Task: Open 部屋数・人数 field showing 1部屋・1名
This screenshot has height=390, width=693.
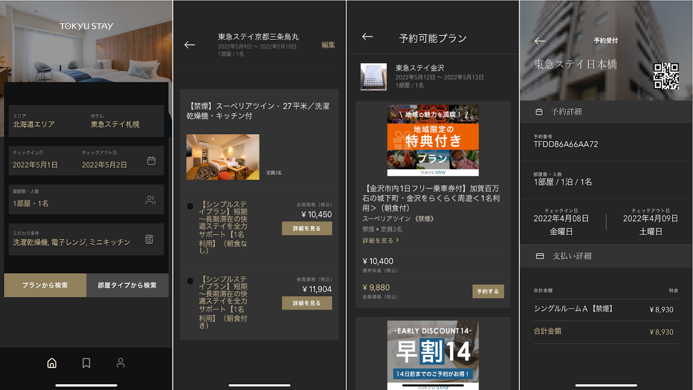Action: point(86,199)
